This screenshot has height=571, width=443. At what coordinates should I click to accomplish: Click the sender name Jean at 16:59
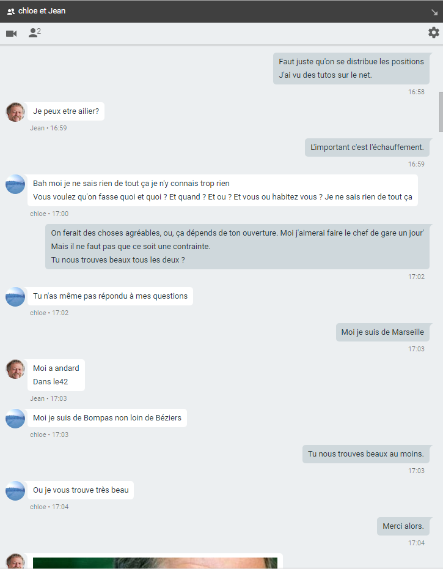pyautogui.click(x=37, y=128)
